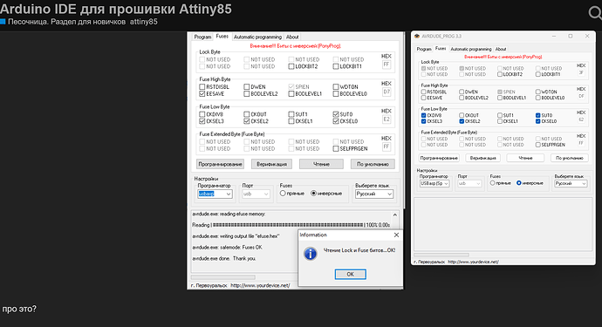The height and width of the screenshot is (327, 602).
Task: Uncheck CKSEL2 in the avrdude log window
Action: (x=247, y=121)
